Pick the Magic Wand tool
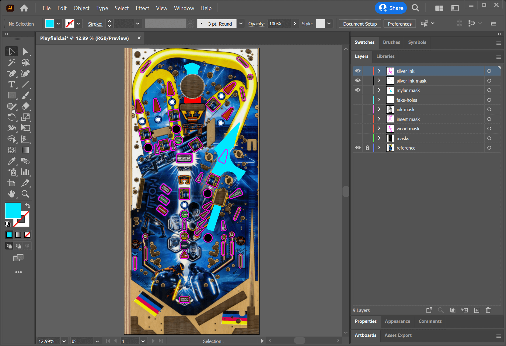The image size is (506, 346). pyautogui.click(x=12, y=62)
